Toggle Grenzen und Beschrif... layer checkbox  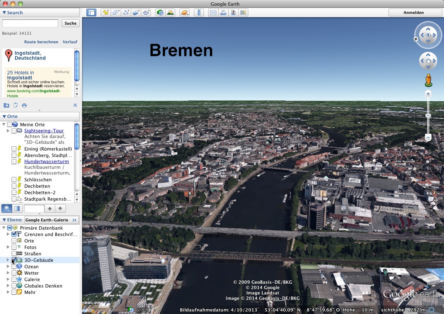[14, 234]
